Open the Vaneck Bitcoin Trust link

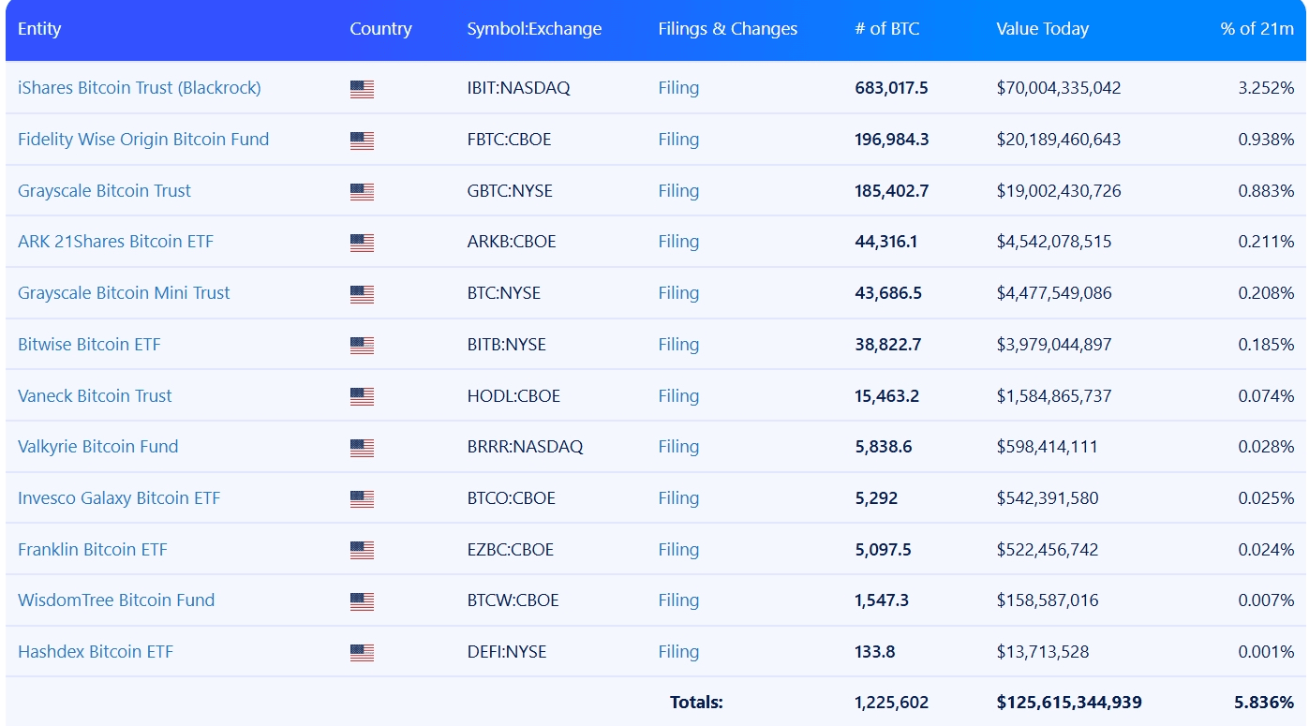click(95, 395)
